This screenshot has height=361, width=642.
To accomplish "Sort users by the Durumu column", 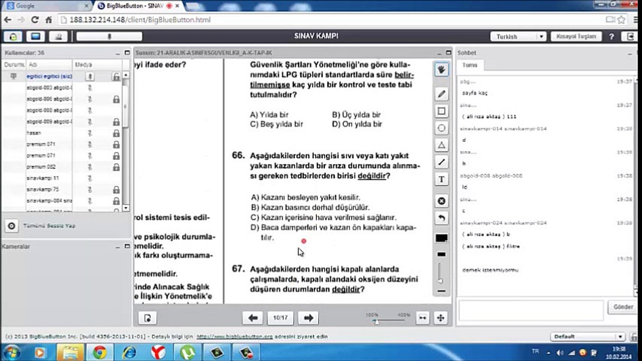I will click(14, 65).
